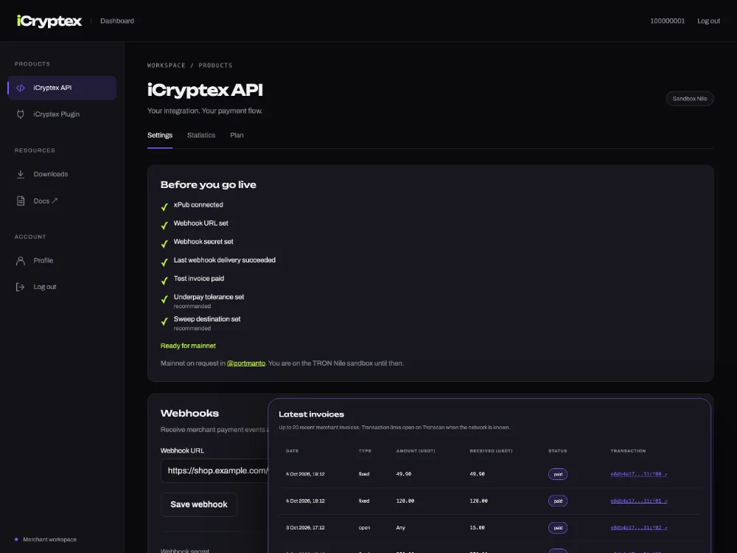The image size is (737, 553).
Task: Click the AMOUNT (USDT) column header
Action: pos(416,451)
